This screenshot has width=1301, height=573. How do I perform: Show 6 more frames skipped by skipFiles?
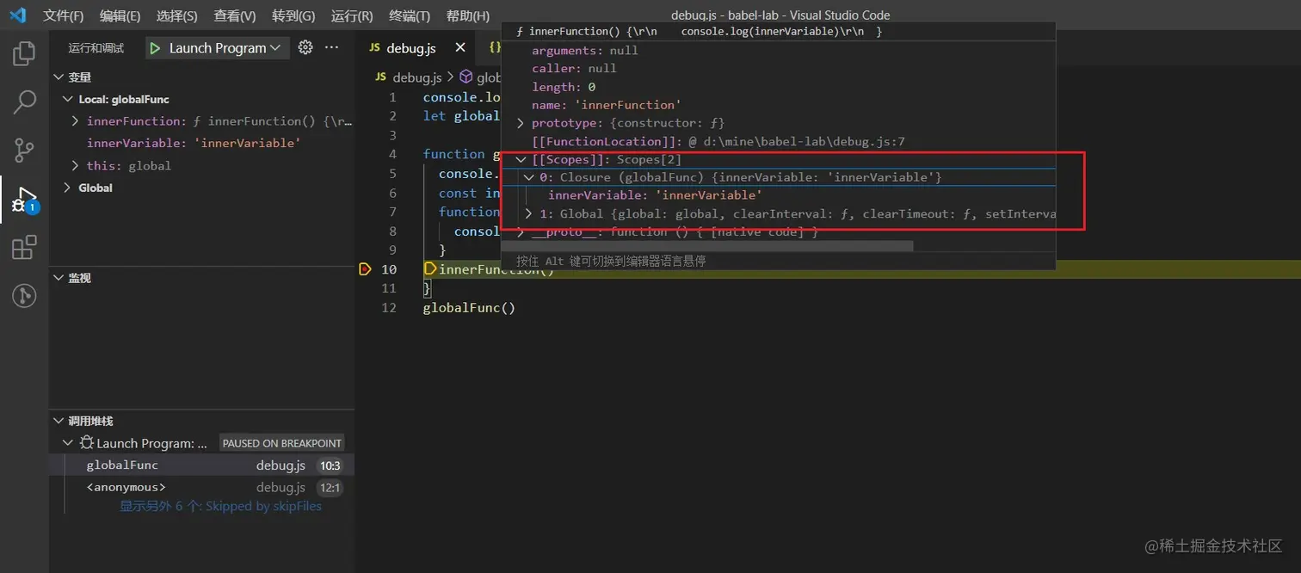click(220, 507)
